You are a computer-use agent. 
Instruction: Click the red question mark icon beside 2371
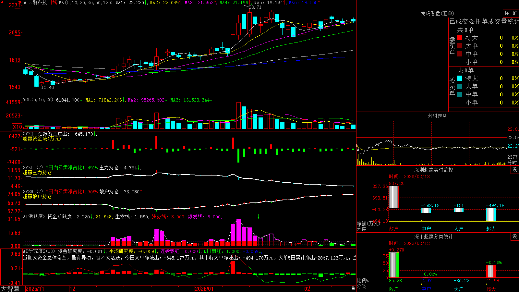pos(20,3)
